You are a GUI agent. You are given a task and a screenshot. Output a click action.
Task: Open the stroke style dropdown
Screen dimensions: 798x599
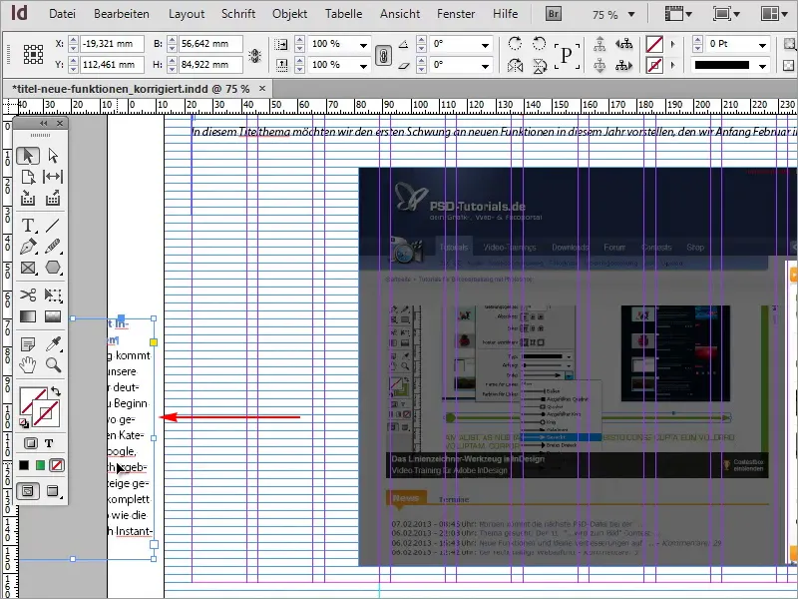pyautogui.click(x=762, y=64)
